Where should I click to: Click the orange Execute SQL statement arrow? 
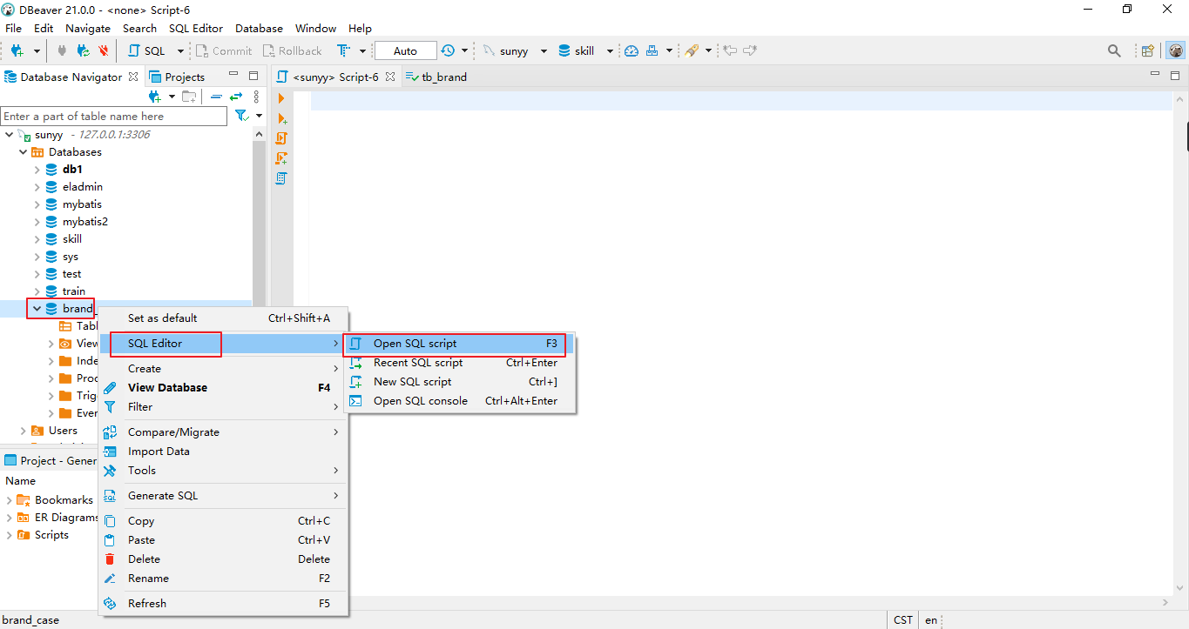pos(281,99)
